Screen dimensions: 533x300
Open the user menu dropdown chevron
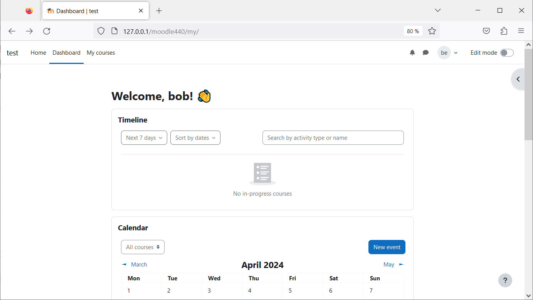click(x=456, y=53)
